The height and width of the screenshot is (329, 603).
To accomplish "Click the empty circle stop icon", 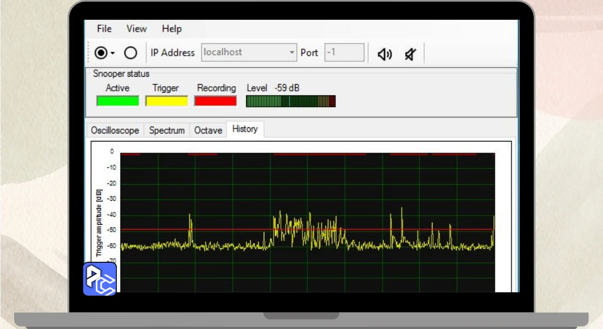I will 130,53.
